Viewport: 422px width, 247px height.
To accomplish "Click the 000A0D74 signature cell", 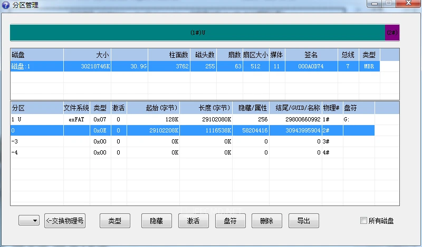I will [311, 66].
